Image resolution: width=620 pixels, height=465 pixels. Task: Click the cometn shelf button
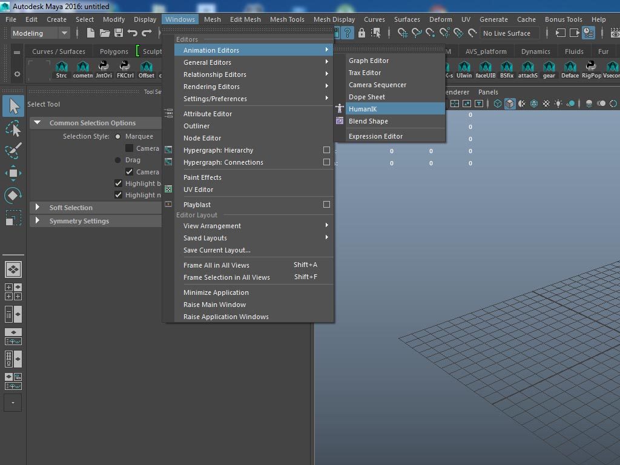pos(82,70)
